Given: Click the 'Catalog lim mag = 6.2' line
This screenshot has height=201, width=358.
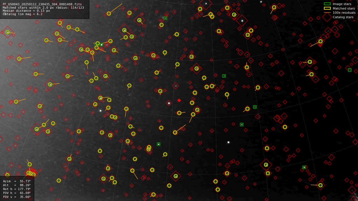Looking at the screenshot, I should (x=23, y=14).
